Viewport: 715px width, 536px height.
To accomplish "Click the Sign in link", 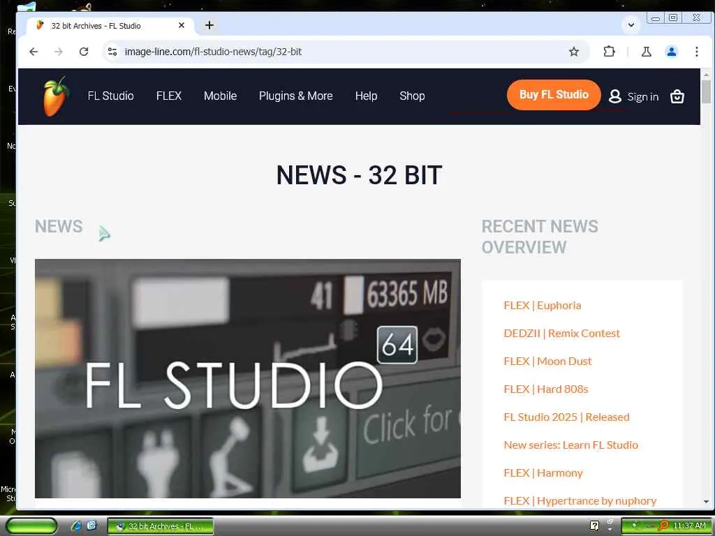I will pyautogui.click(x=642, y=96).
